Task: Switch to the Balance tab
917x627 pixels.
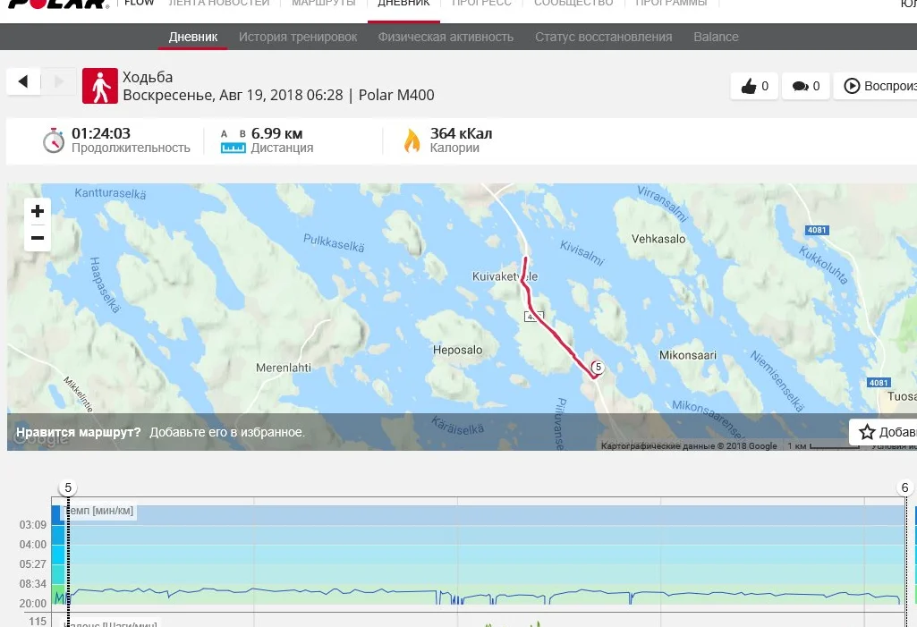Action: point(716,37)
